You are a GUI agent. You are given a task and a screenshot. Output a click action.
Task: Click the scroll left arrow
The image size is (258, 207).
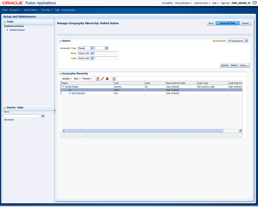(x=64, y=131)
